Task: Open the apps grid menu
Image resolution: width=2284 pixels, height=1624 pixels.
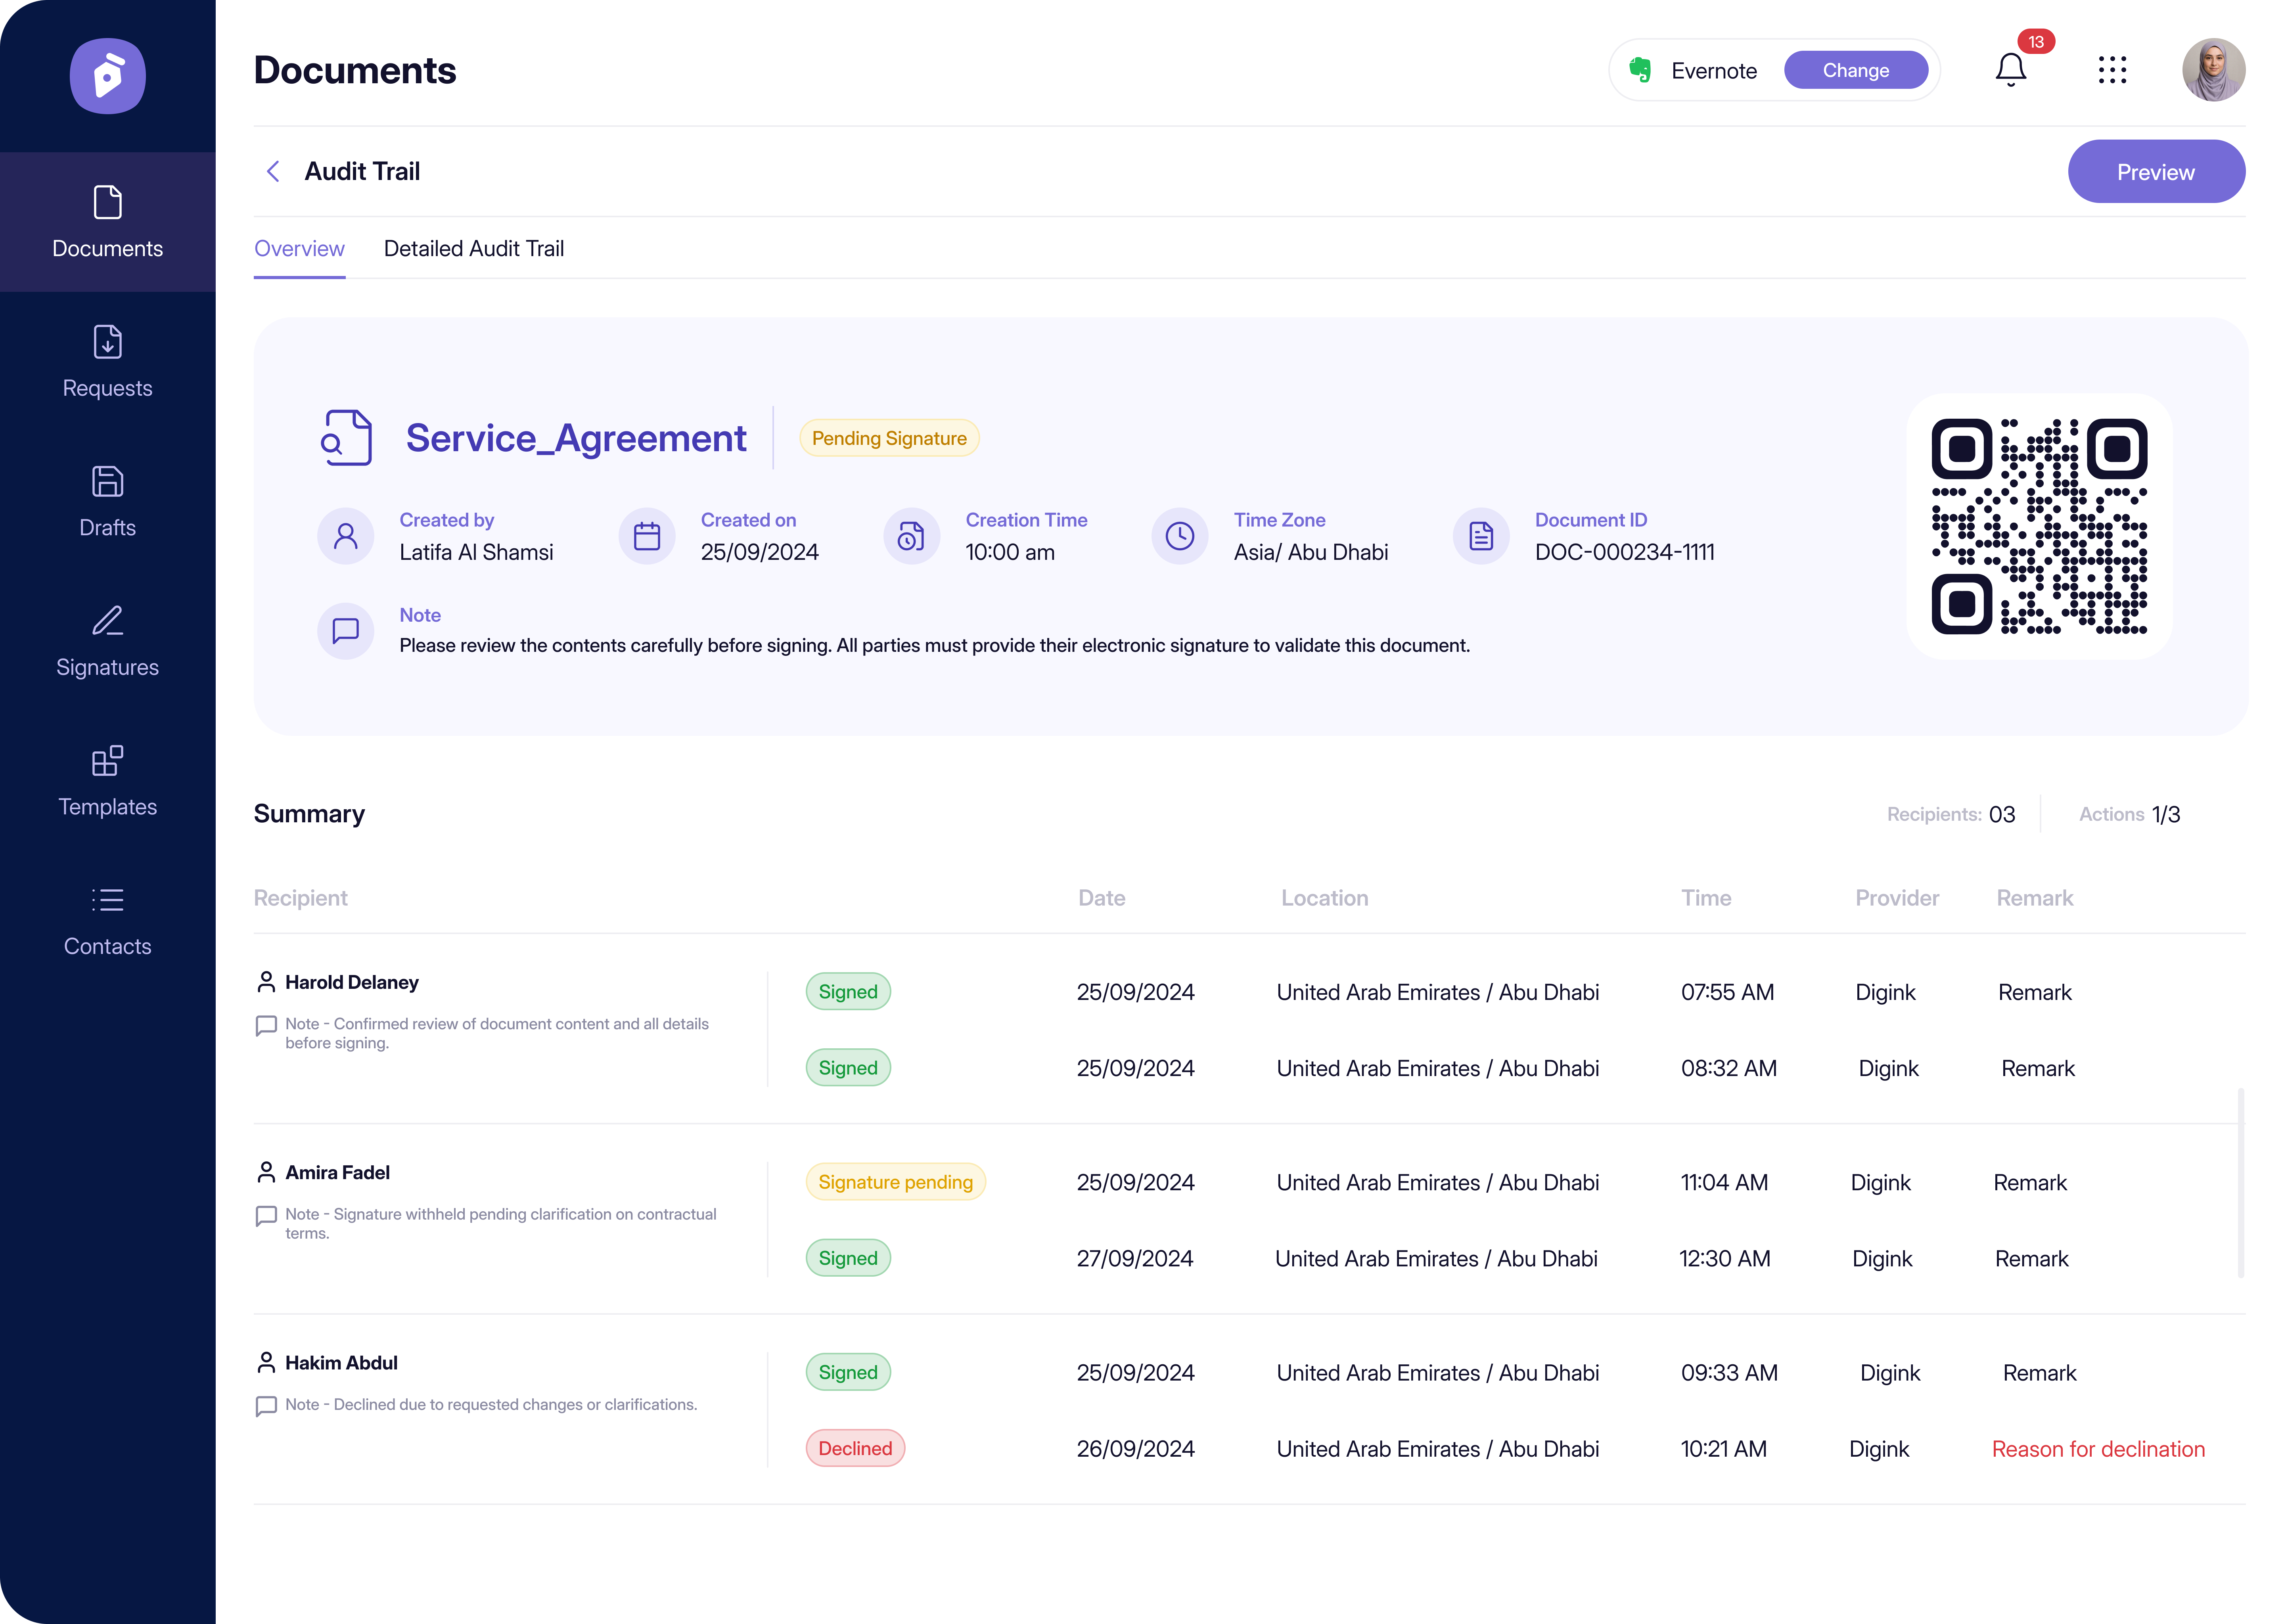Action: pos(2112,70)
